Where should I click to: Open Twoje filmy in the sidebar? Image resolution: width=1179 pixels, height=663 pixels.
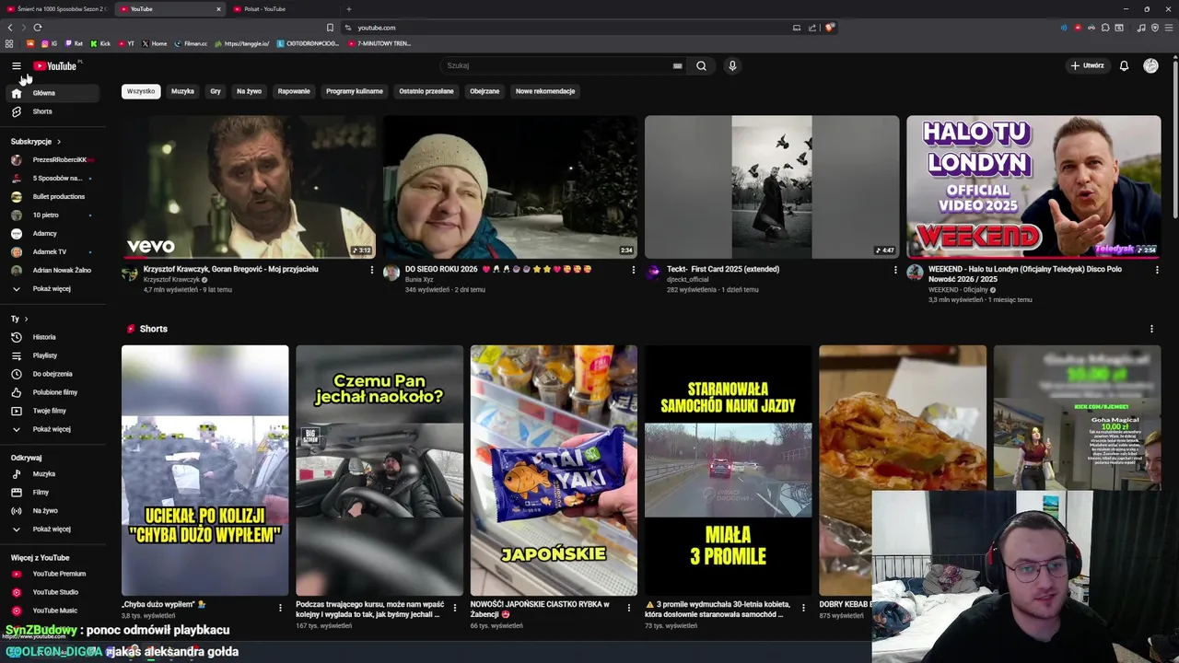[x=51, y=411]
